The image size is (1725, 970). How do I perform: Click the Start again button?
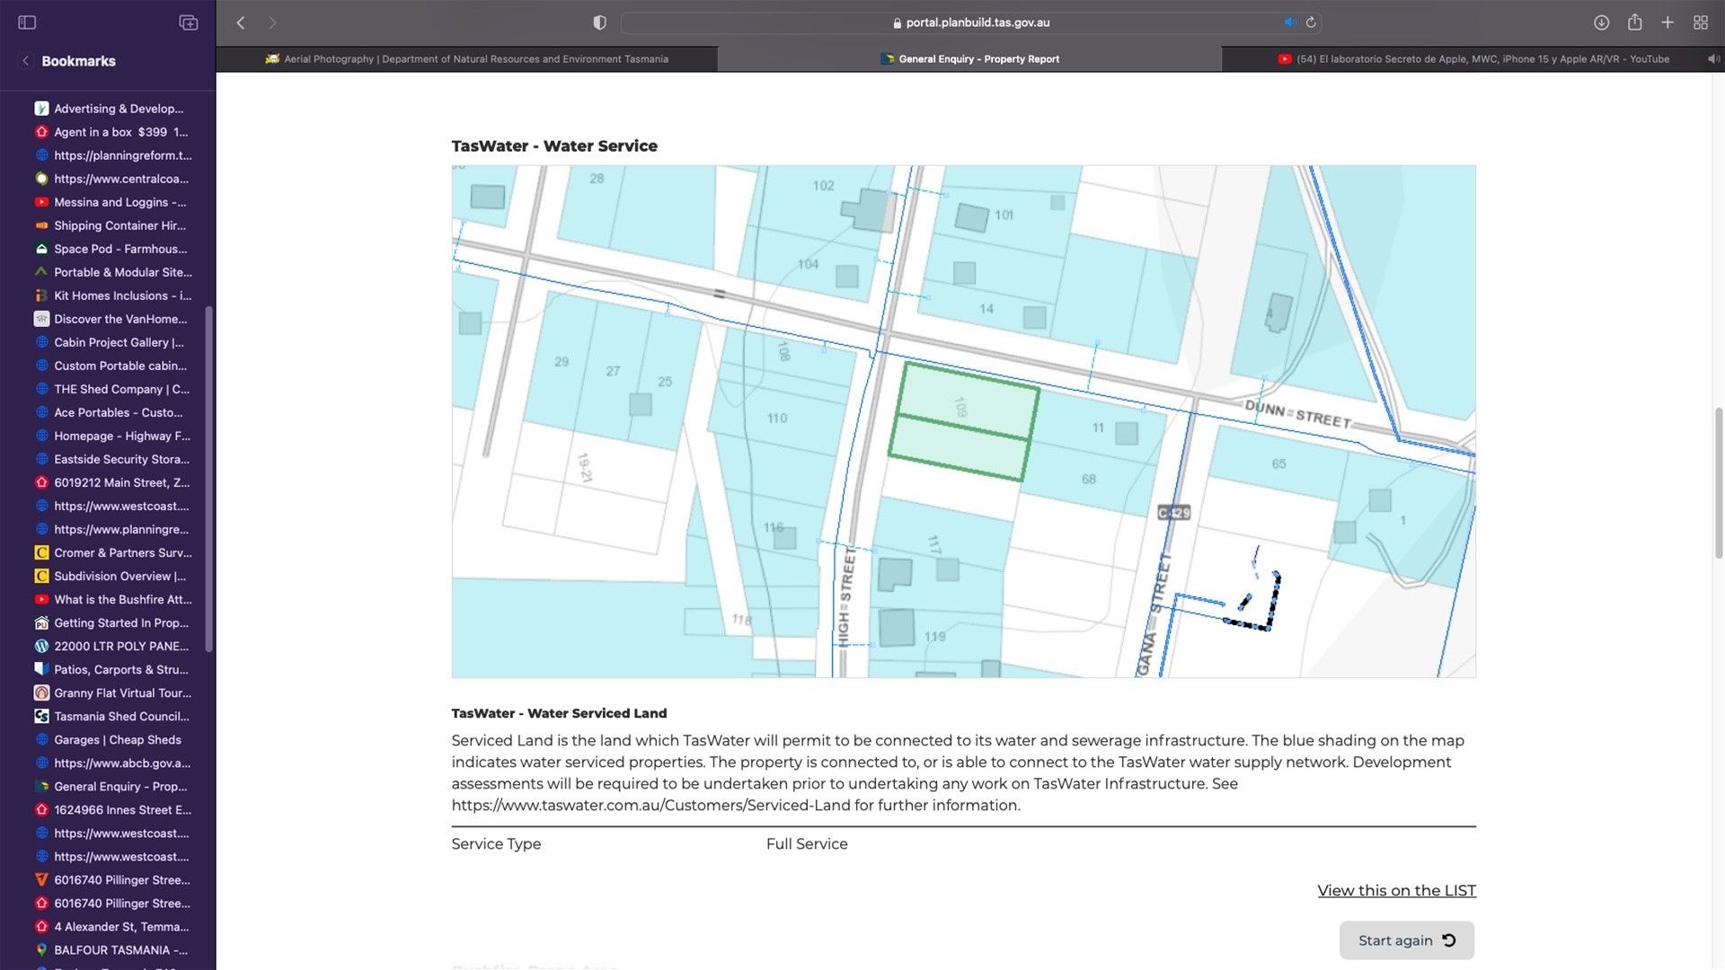[x=1406, y=940]
